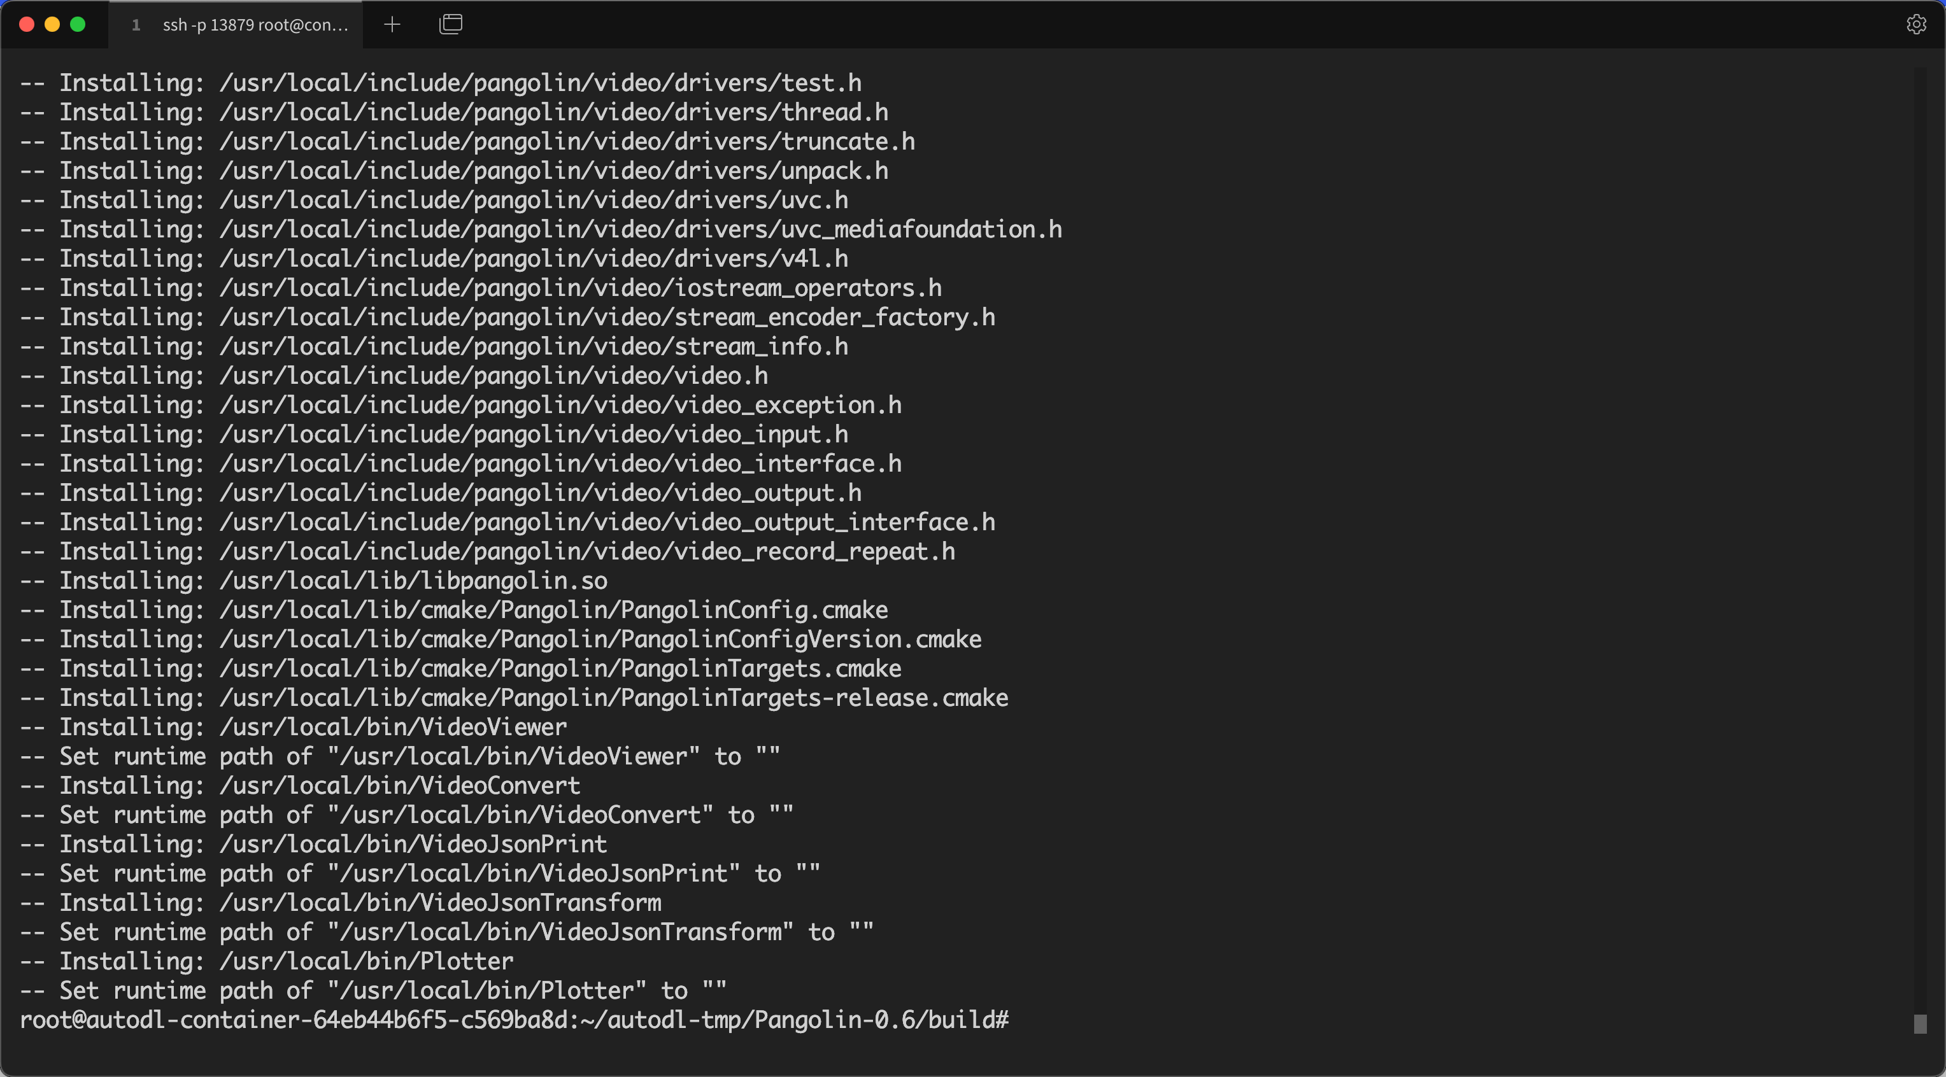The height and width of the screenshot is (1077, 1946).
Task: Click the line installing uvc_mediafoundation.h
Action: [541, 229]
